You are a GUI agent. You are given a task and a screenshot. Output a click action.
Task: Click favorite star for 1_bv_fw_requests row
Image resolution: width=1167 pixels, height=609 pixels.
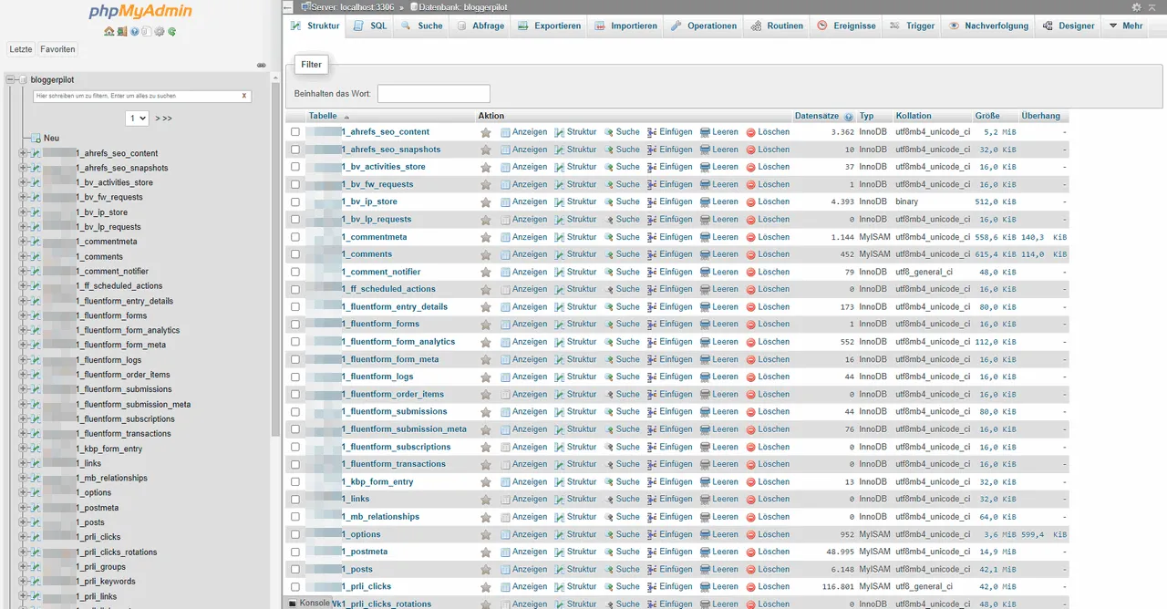pos(486,185)
